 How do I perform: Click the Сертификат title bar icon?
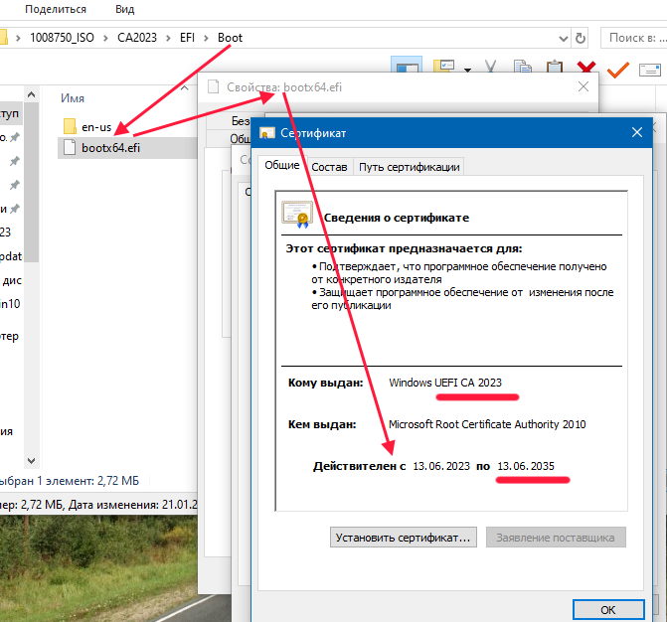click(266, 133)
